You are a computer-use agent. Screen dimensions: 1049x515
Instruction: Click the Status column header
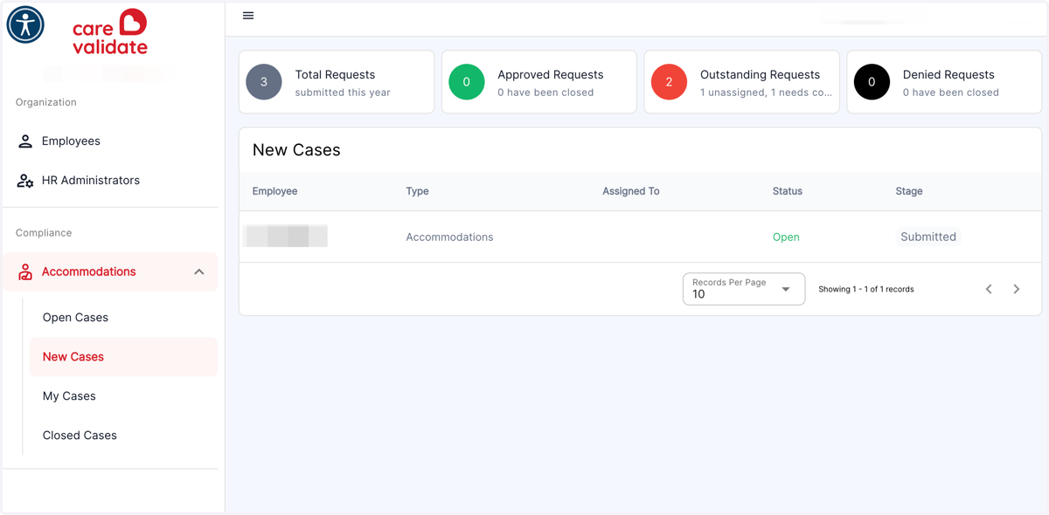pyautogui.click(x=788, y=191)
